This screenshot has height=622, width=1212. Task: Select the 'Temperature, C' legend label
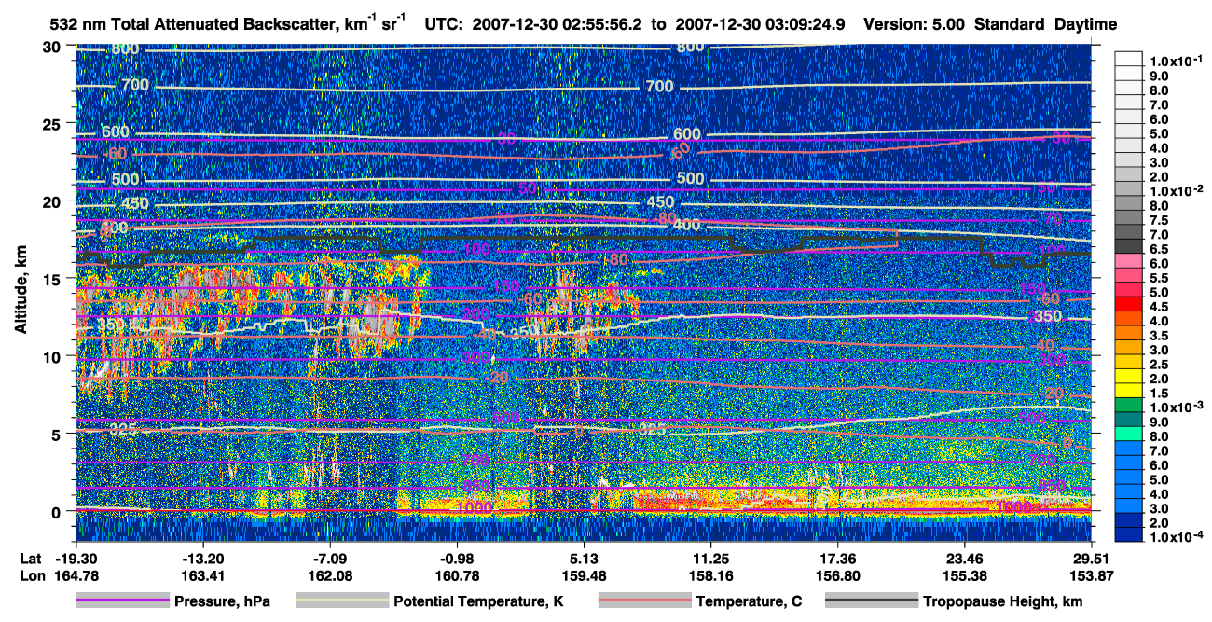coord(749,602)
